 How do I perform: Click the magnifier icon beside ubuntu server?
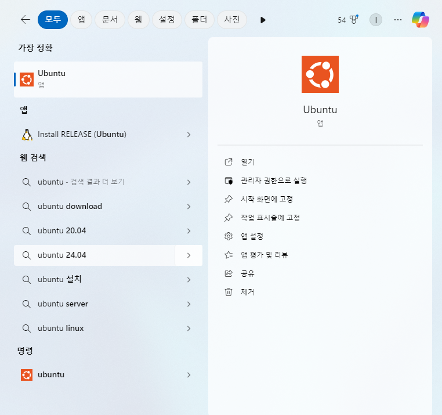tap(27, 304)
